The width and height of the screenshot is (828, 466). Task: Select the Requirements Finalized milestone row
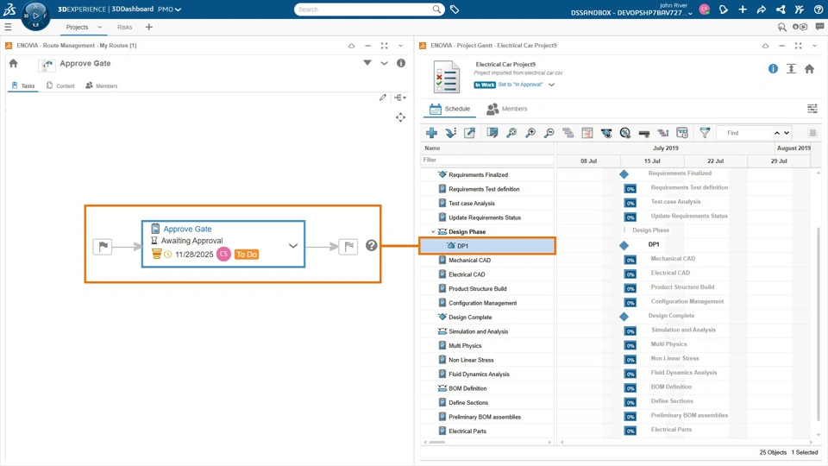[487, 174]
